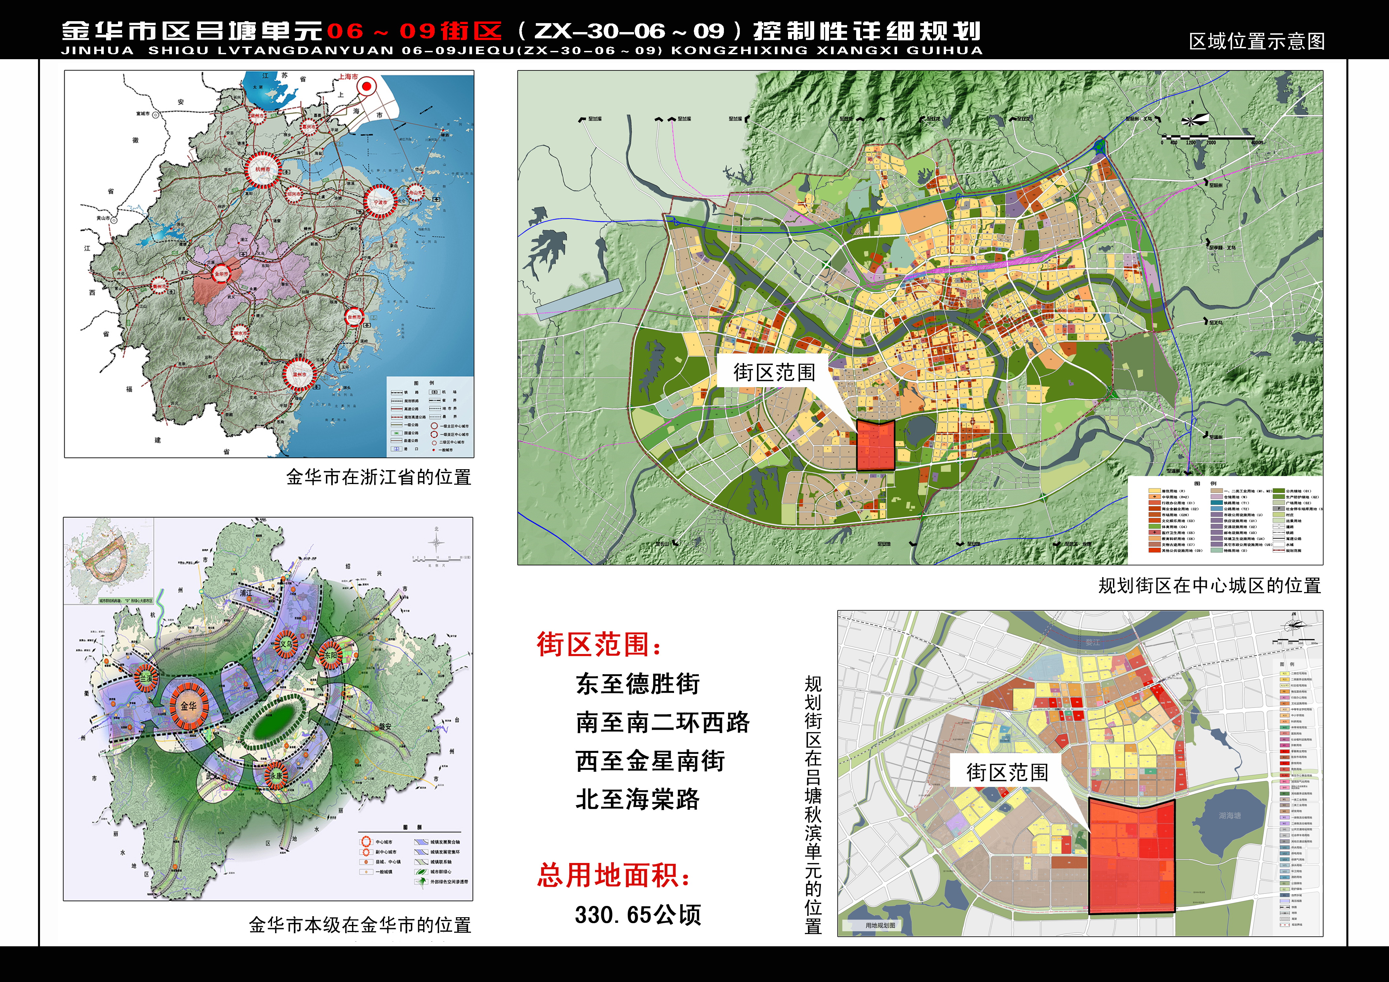This screenshot has width=1389, height=982.
Task: Click the 街区范围 callout on Lvtang unit map
Action: [1007, 771]
